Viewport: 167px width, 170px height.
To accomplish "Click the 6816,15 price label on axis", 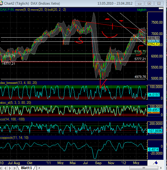I will coord(154,38).
